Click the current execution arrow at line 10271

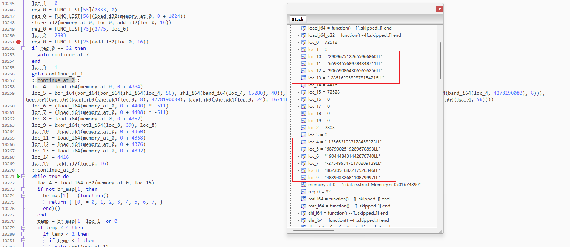pos(19,177)
